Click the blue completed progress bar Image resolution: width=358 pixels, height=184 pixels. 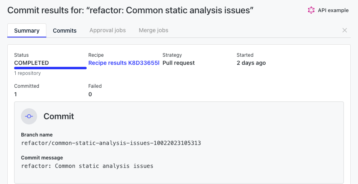click(x=50, y=68)
